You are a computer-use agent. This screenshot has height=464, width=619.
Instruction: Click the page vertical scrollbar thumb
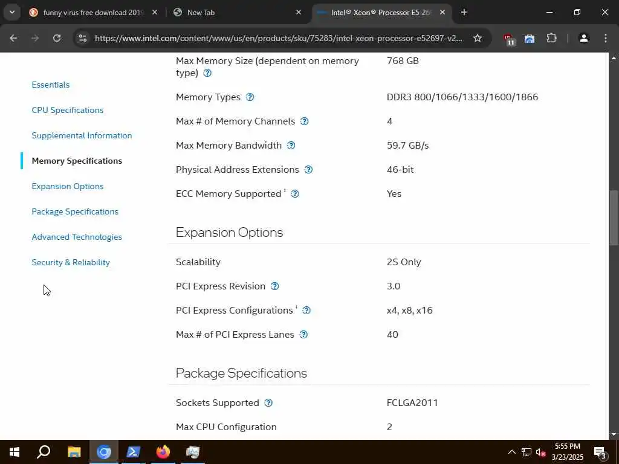[x=614, y=217]
